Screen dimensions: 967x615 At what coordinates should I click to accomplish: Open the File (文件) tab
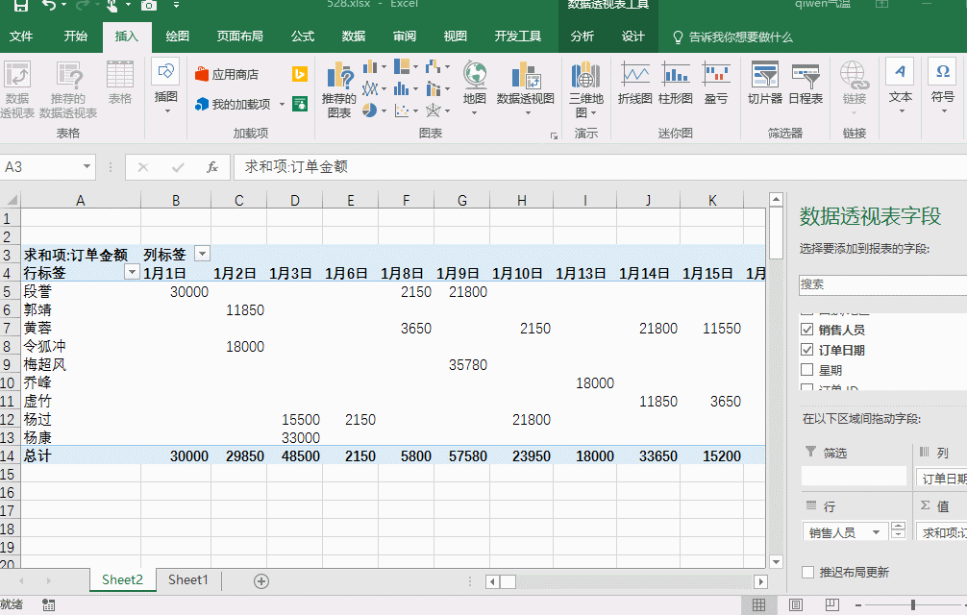[x=21, y=37]
